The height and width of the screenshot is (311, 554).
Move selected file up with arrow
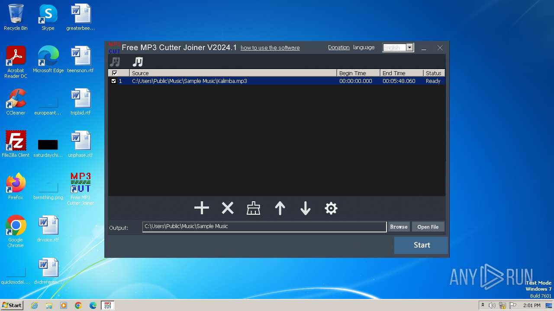tap(280, 208)
